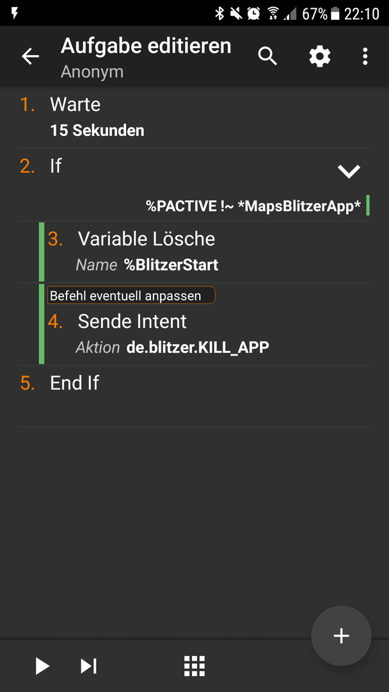The height and width of the screenshot is (692, 389).
Task: Tap the 'Befehl eventuell anpassen' label
Action: (131, 295)
